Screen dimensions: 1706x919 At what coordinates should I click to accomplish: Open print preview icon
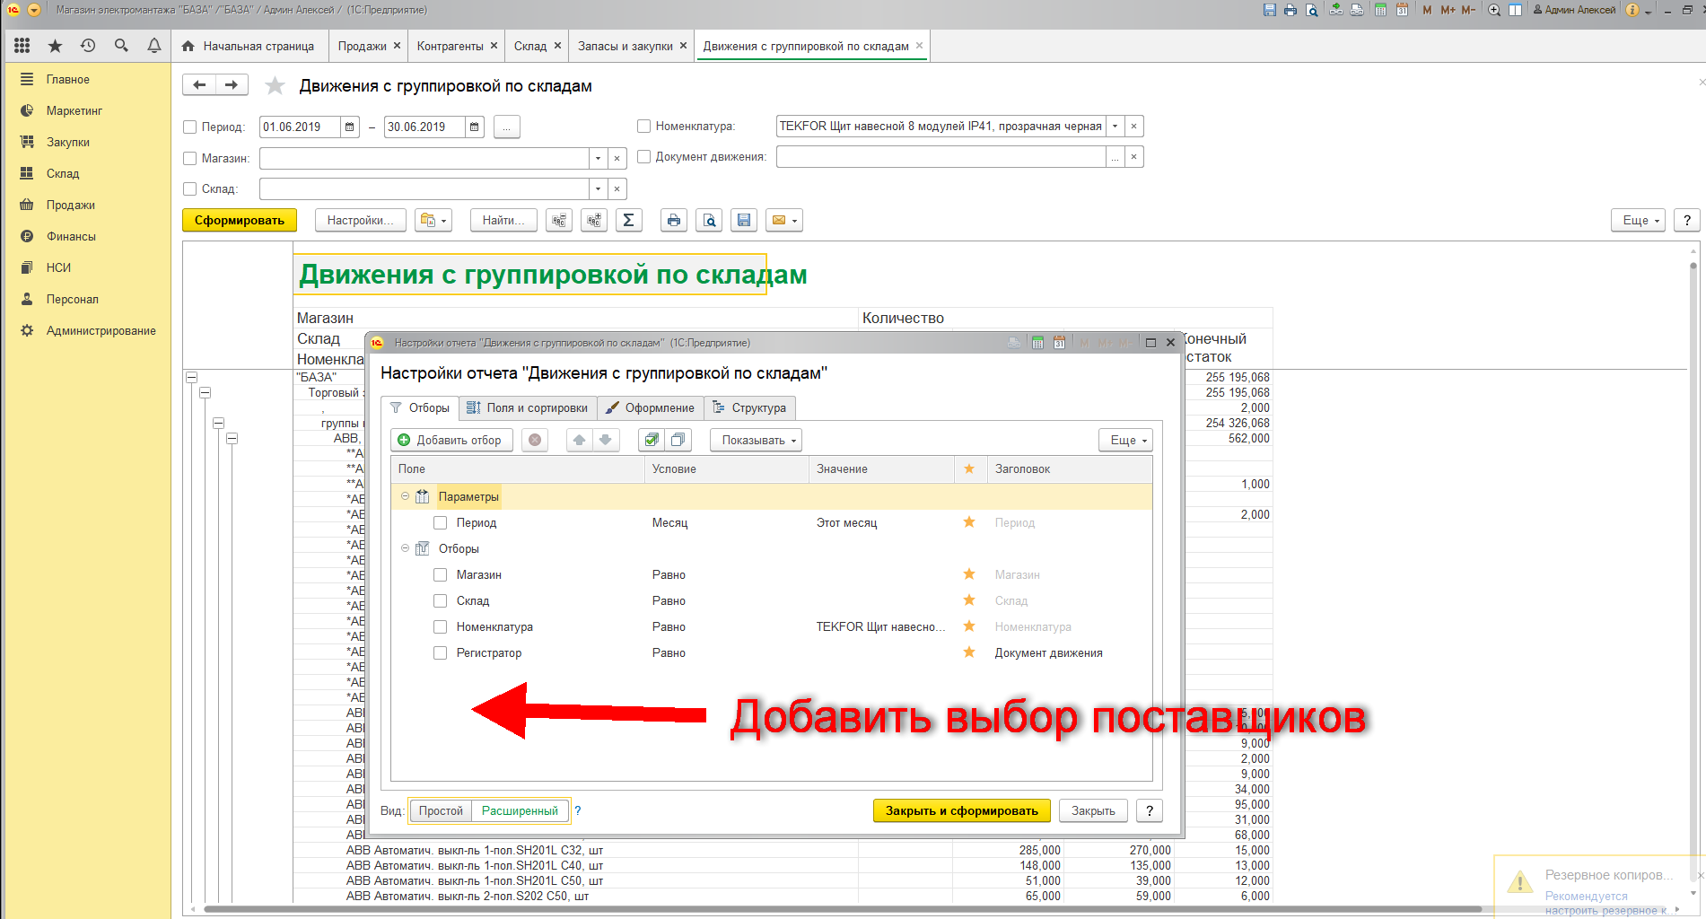[709, 221]
